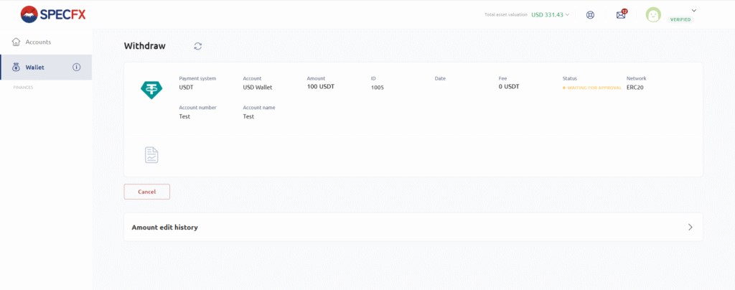The height and width of the screenshot is (290, 735).
Task: Open the profile menu chevron
Action: click(x=694, y=10)
